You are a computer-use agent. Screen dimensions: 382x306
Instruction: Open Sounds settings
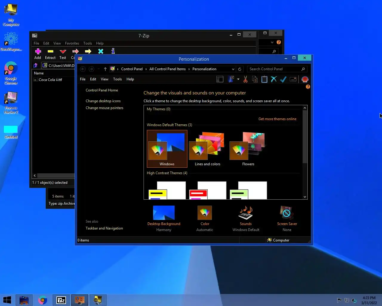click(246, 218)
